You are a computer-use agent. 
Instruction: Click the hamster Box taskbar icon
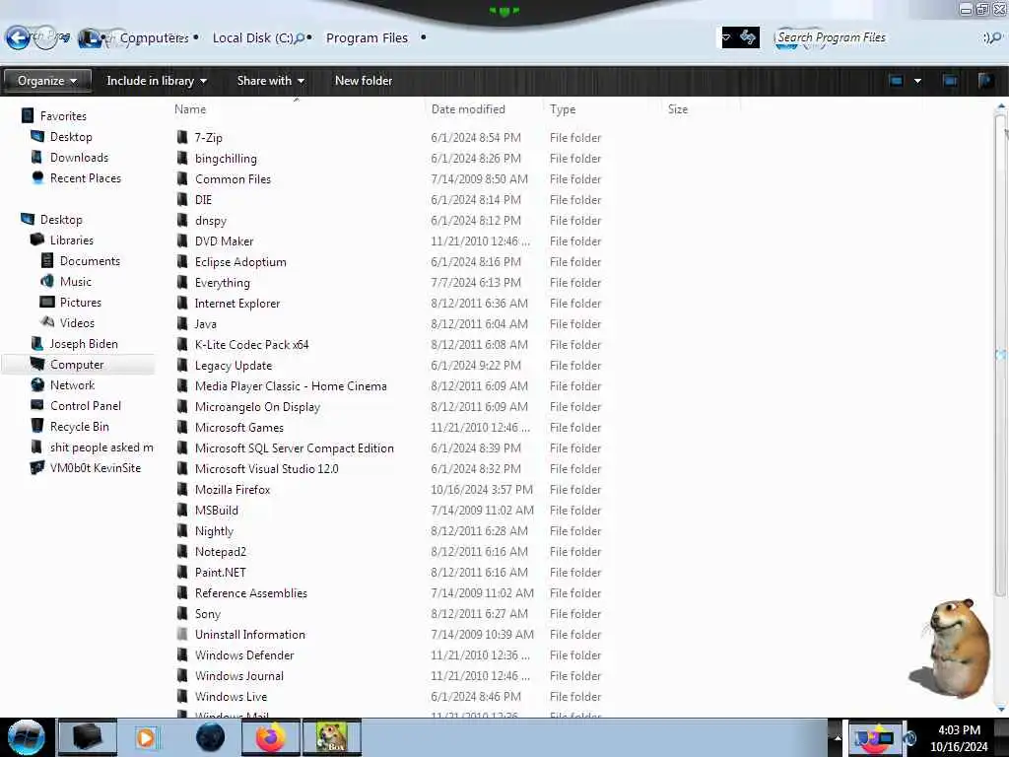pos(331,737)
